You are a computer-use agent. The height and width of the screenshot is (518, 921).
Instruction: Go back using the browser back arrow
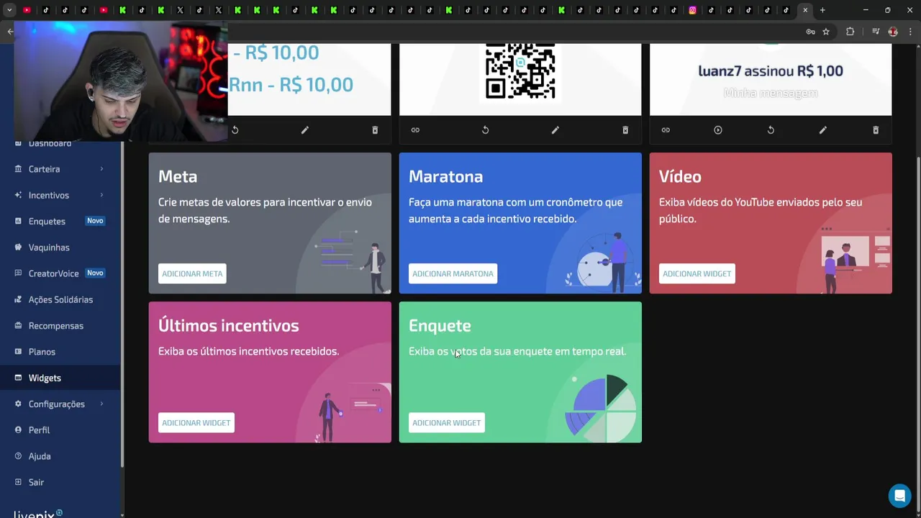coord(10,32)
